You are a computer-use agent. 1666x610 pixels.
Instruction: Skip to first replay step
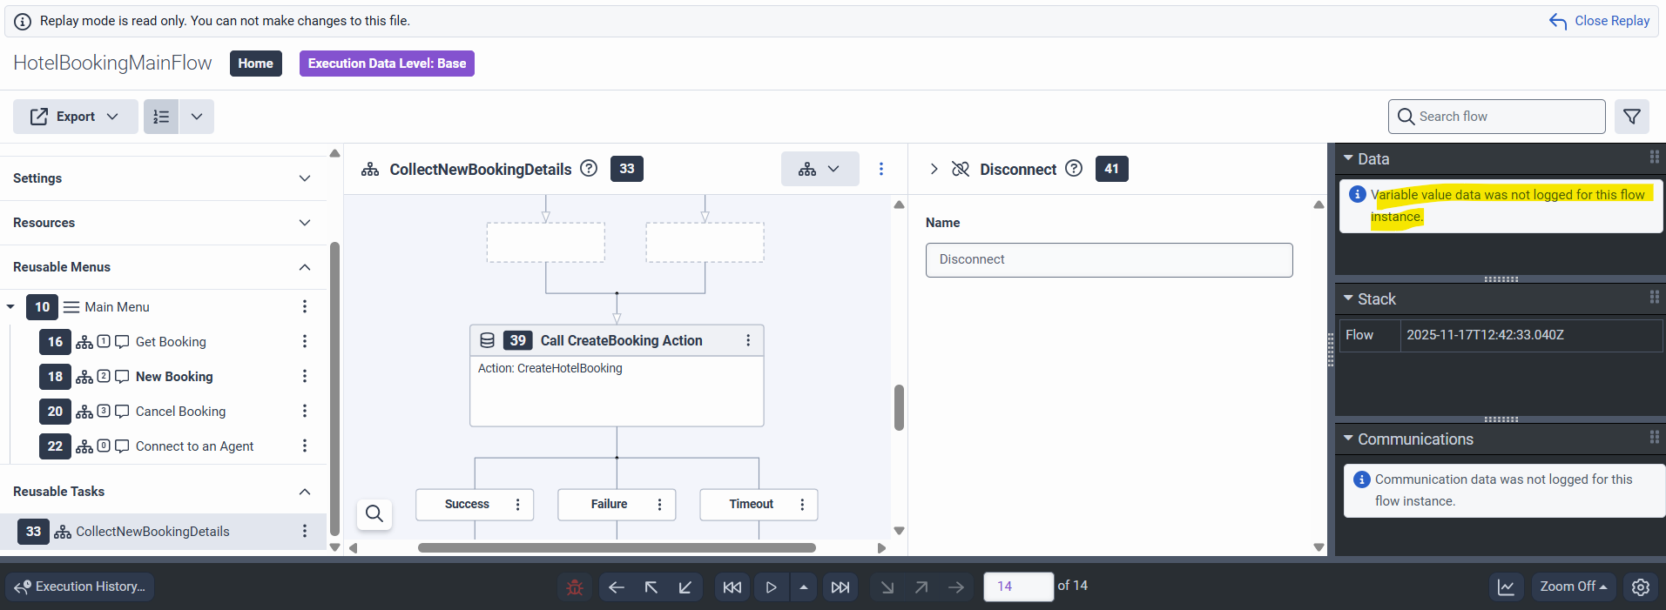732,587
